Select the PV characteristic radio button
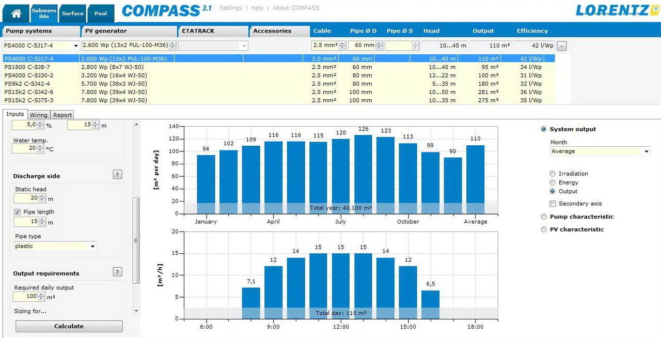 (x=544, y=229)
